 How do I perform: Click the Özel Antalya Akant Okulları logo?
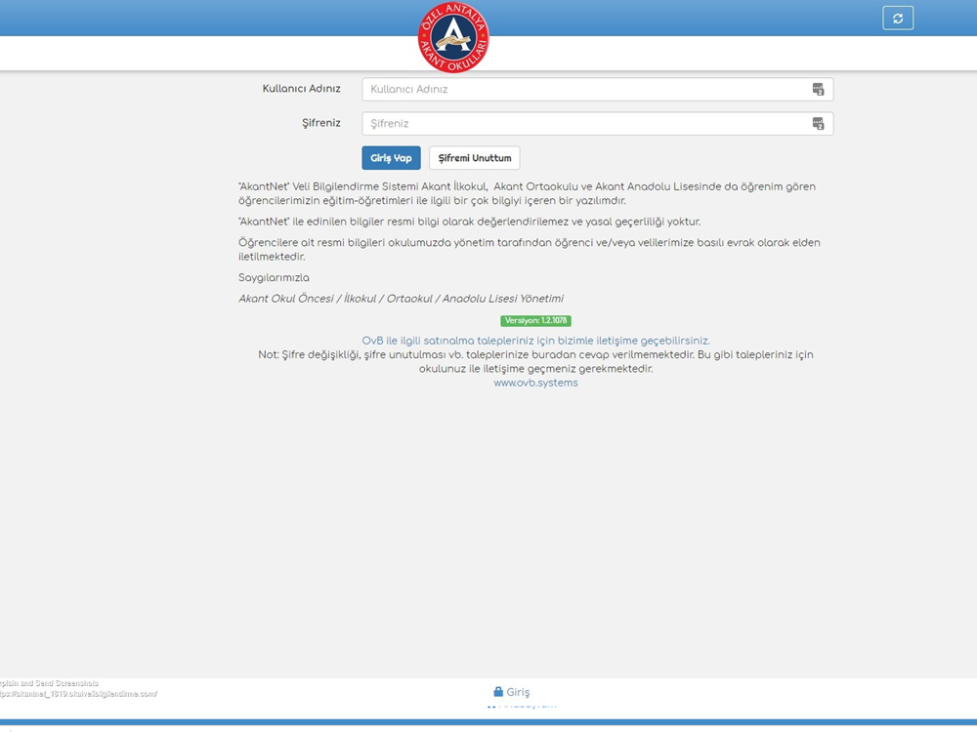point(453,37)
